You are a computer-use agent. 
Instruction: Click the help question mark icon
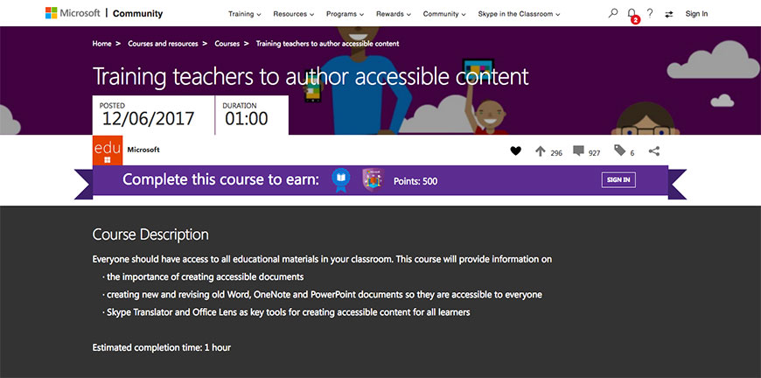650,14
